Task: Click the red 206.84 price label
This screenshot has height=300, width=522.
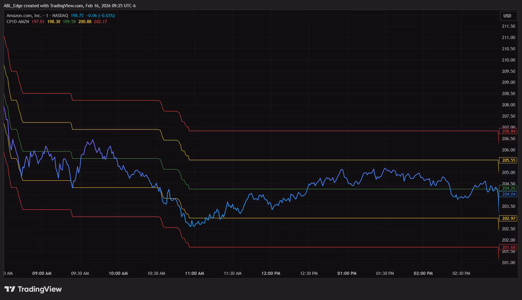Action: tap(508, 131)
